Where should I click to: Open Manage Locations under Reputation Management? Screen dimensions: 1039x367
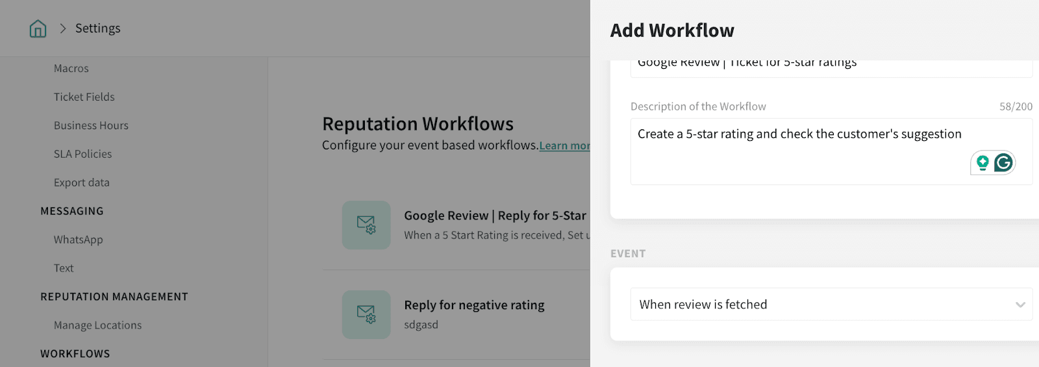[x=97, y=325]
